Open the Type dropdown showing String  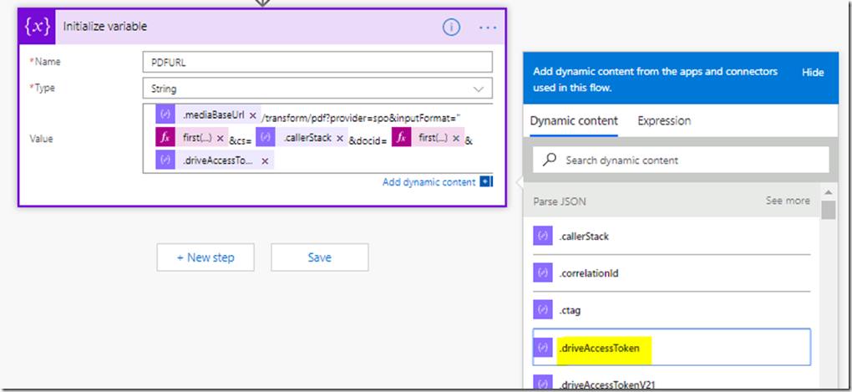click(x=317, y=89)
